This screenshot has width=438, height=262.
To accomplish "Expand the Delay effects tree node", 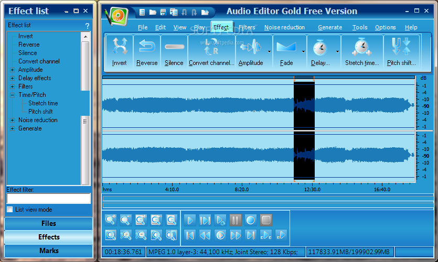I will (x=12, y=78).
